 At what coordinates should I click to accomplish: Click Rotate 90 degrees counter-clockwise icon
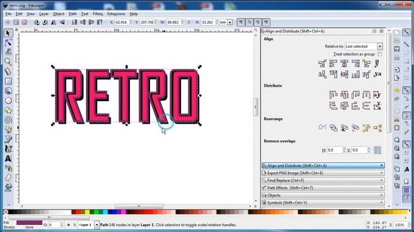click(37, 23)
